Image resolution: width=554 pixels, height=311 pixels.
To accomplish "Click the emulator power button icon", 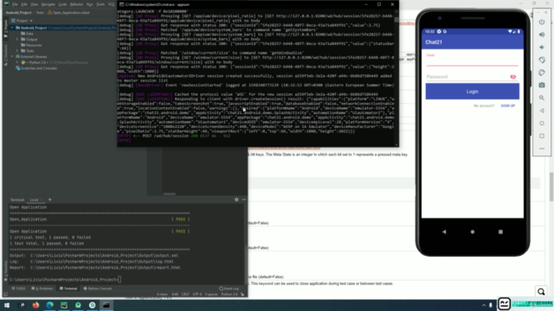I will [x=542, y=22].
